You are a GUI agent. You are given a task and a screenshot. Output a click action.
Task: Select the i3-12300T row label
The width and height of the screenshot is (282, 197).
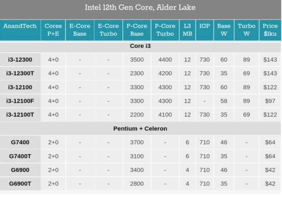(x=20, y=73)
